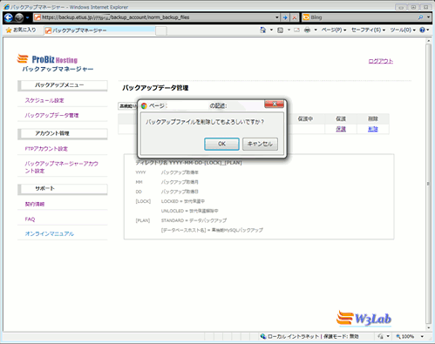This screenshot has height=344, width=435.
Task: Open the ページ(P) menu
Action: click(x=334, y=30)
